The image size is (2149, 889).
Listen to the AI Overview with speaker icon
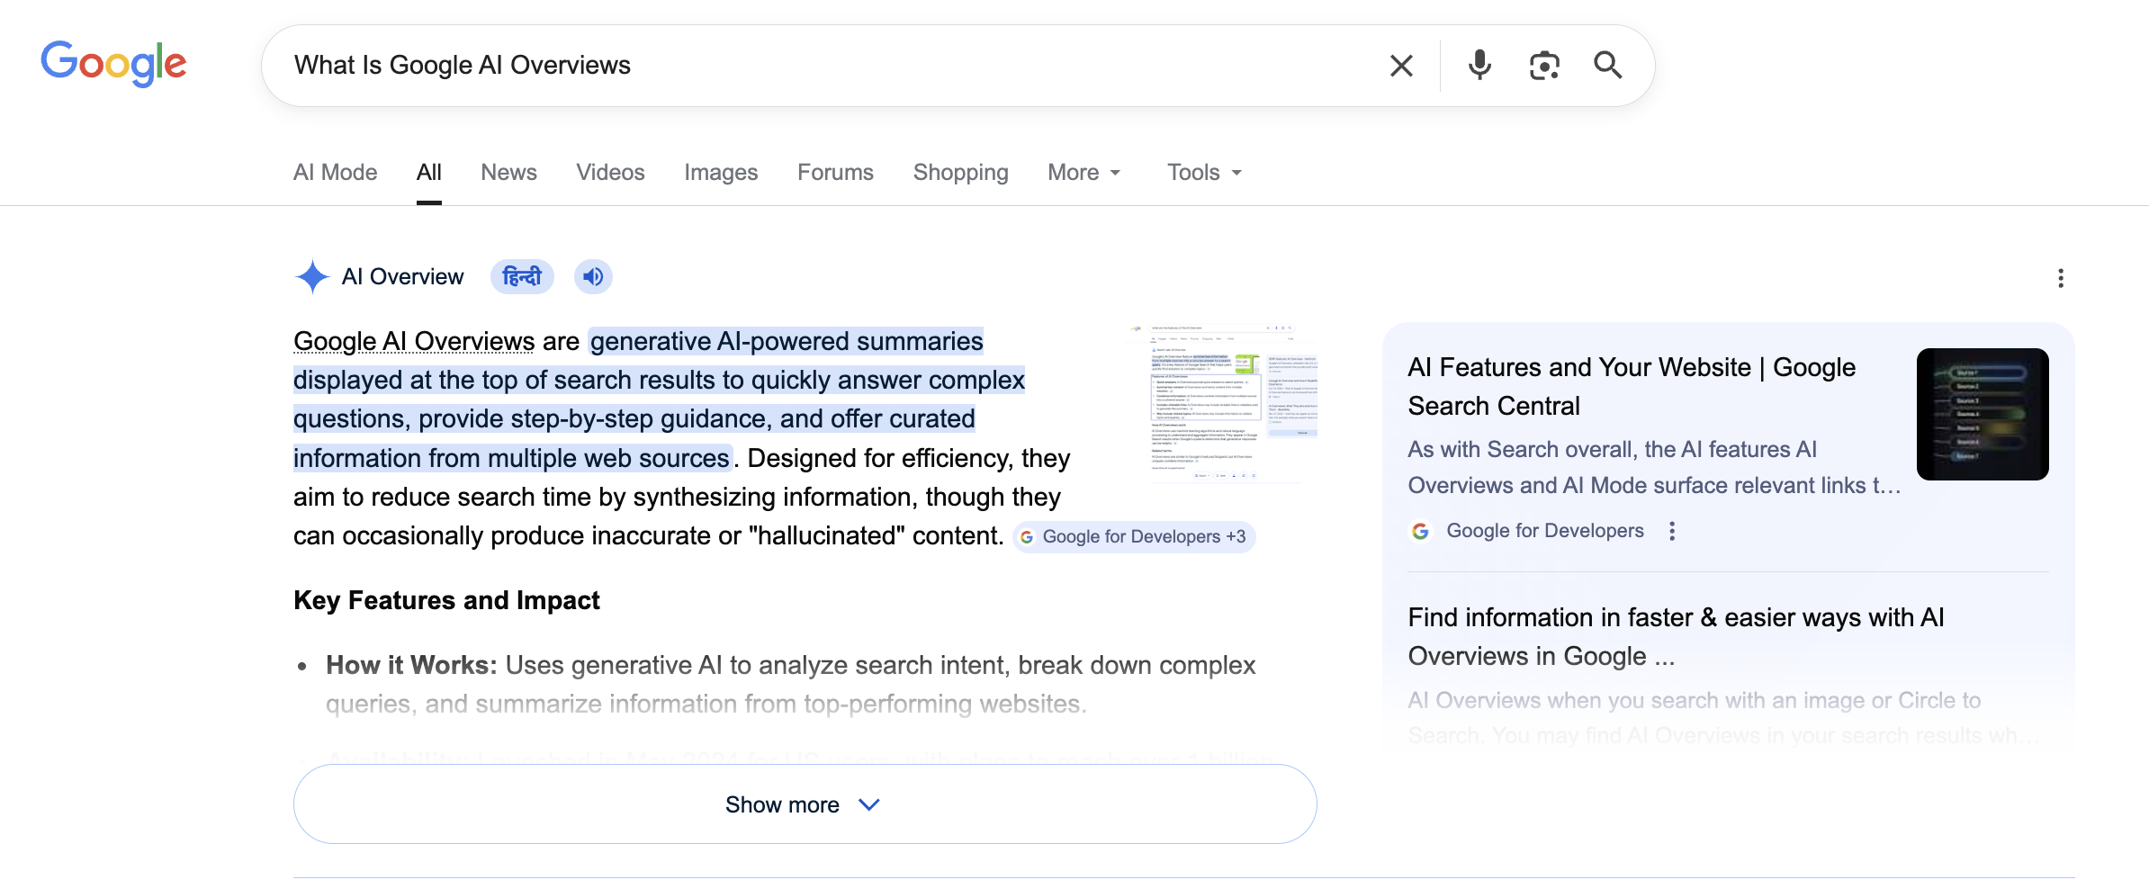click(x=593, y=277)
